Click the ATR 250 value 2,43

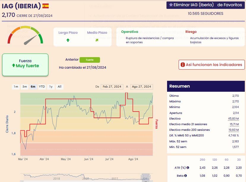point(202,167)
